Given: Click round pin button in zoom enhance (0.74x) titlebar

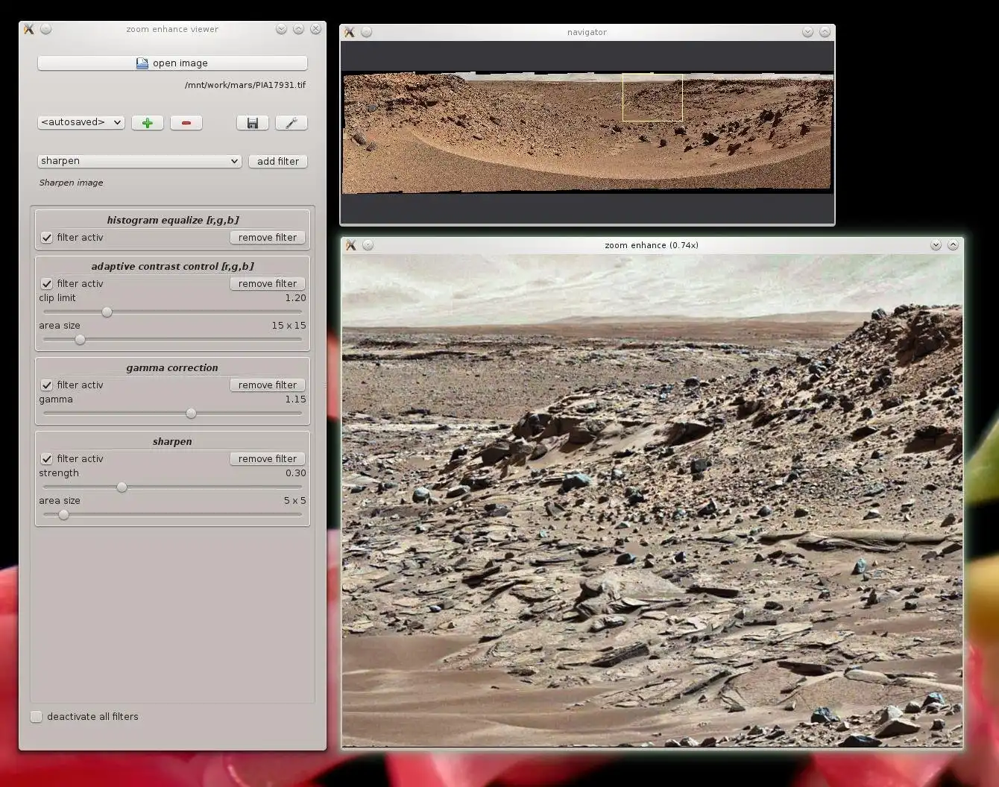Looking at the screenshot, I should click(368, 245).
